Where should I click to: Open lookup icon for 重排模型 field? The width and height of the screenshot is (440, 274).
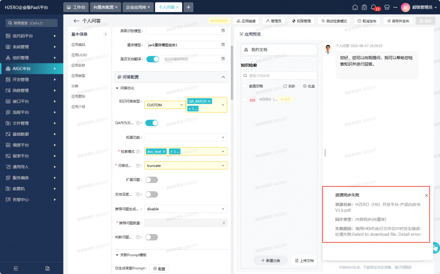(x=223, y=45)
